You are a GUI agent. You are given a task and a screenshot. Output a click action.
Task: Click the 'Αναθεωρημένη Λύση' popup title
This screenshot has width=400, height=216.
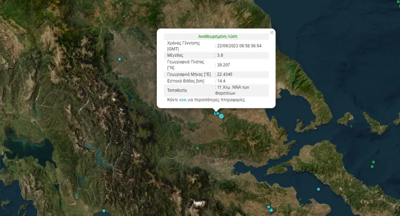point(217,36)
